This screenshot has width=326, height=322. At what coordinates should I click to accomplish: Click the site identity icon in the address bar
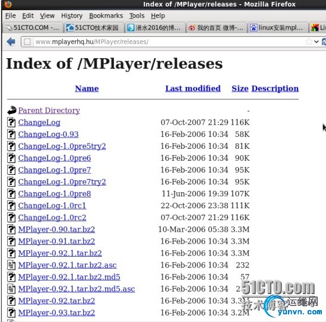27,42
